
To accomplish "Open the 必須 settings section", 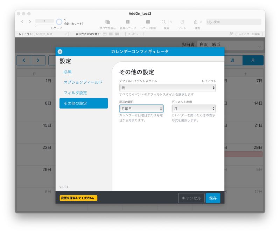I will click(68, 72).
